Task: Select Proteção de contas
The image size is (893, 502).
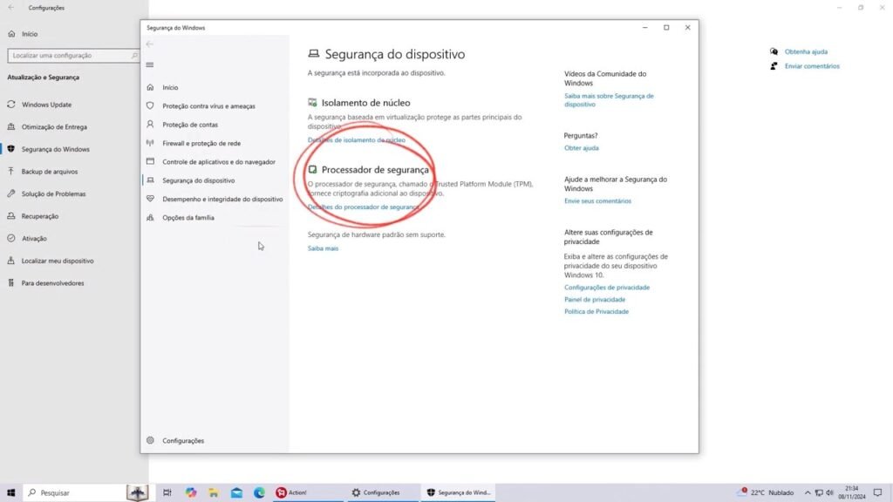Action: pos(189,125)
